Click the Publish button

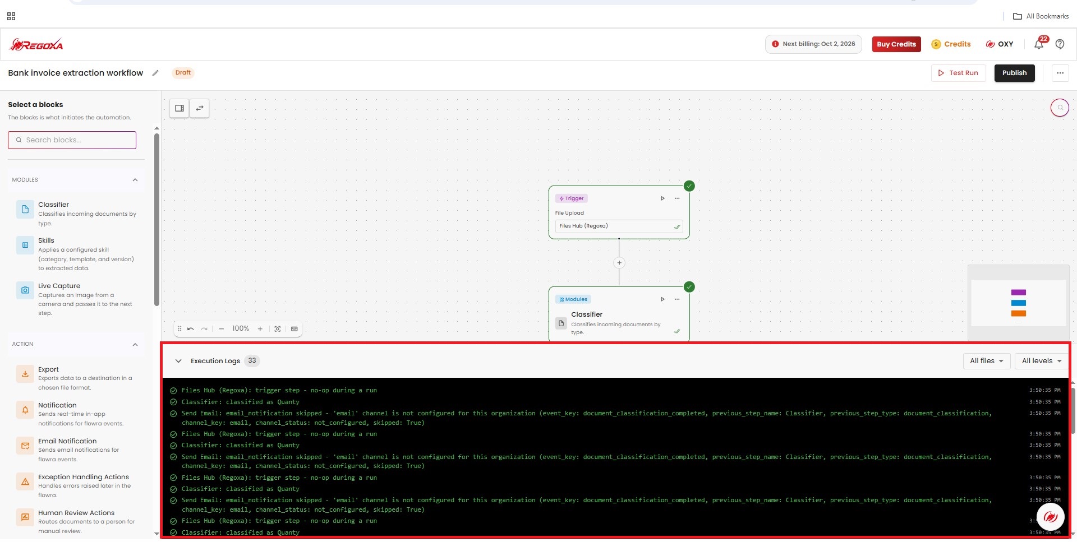coord(1014,73)
